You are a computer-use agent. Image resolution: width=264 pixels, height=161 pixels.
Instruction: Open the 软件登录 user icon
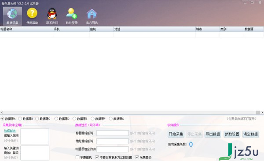pyautogui.click(x=72, y=16)
